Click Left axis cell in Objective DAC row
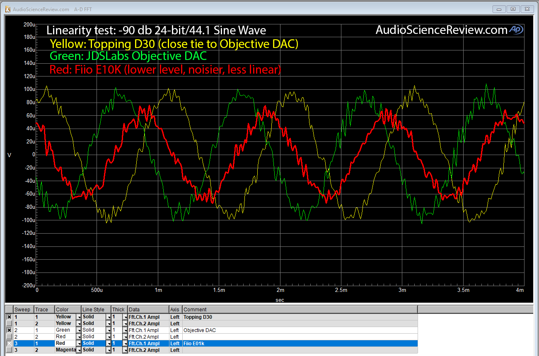This screenshot has width=539, height=356. click(x=176, y=330)
